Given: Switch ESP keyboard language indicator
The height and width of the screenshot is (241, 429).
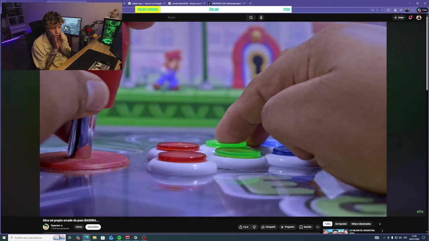Looking at the screenshot, I should (405, 238).
